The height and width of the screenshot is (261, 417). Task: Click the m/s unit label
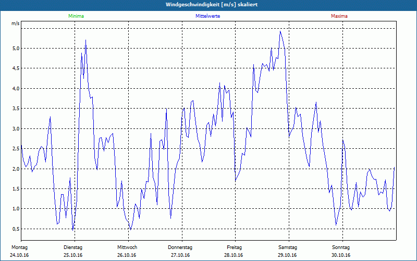coord(16,23)
